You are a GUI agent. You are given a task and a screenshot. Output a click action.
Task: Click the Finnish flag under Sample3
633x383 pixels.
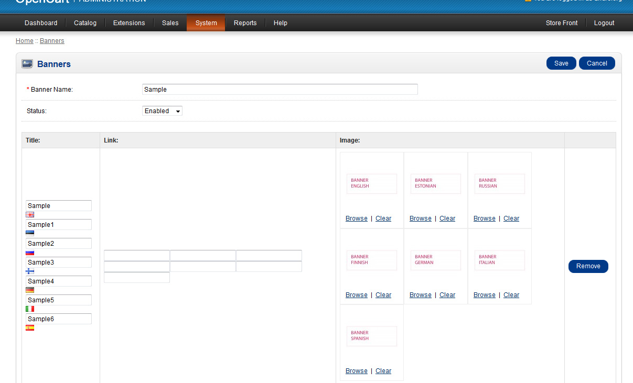pos(30,271)
